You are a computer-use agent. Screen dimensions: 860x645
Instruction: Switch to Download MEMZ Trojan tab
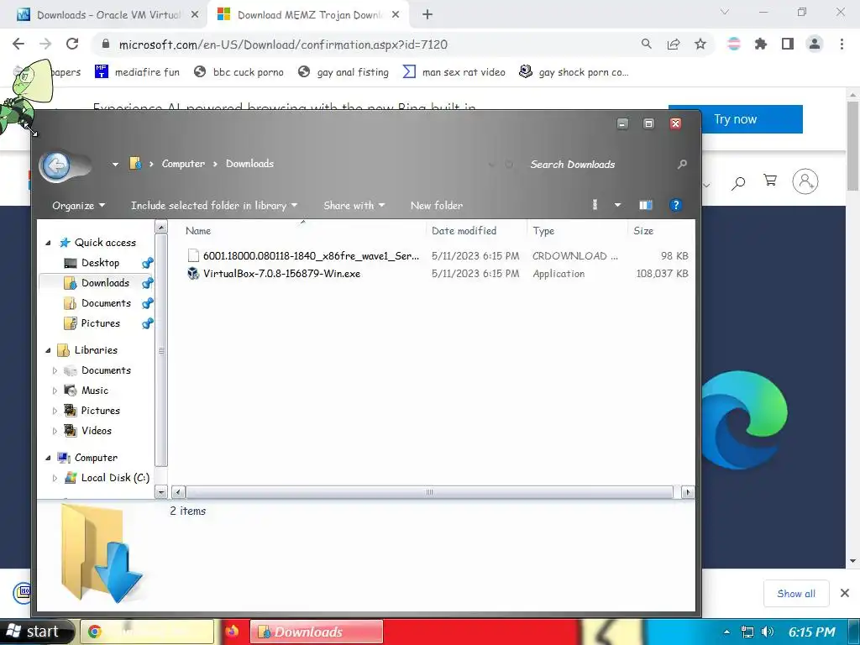[308, 15]
